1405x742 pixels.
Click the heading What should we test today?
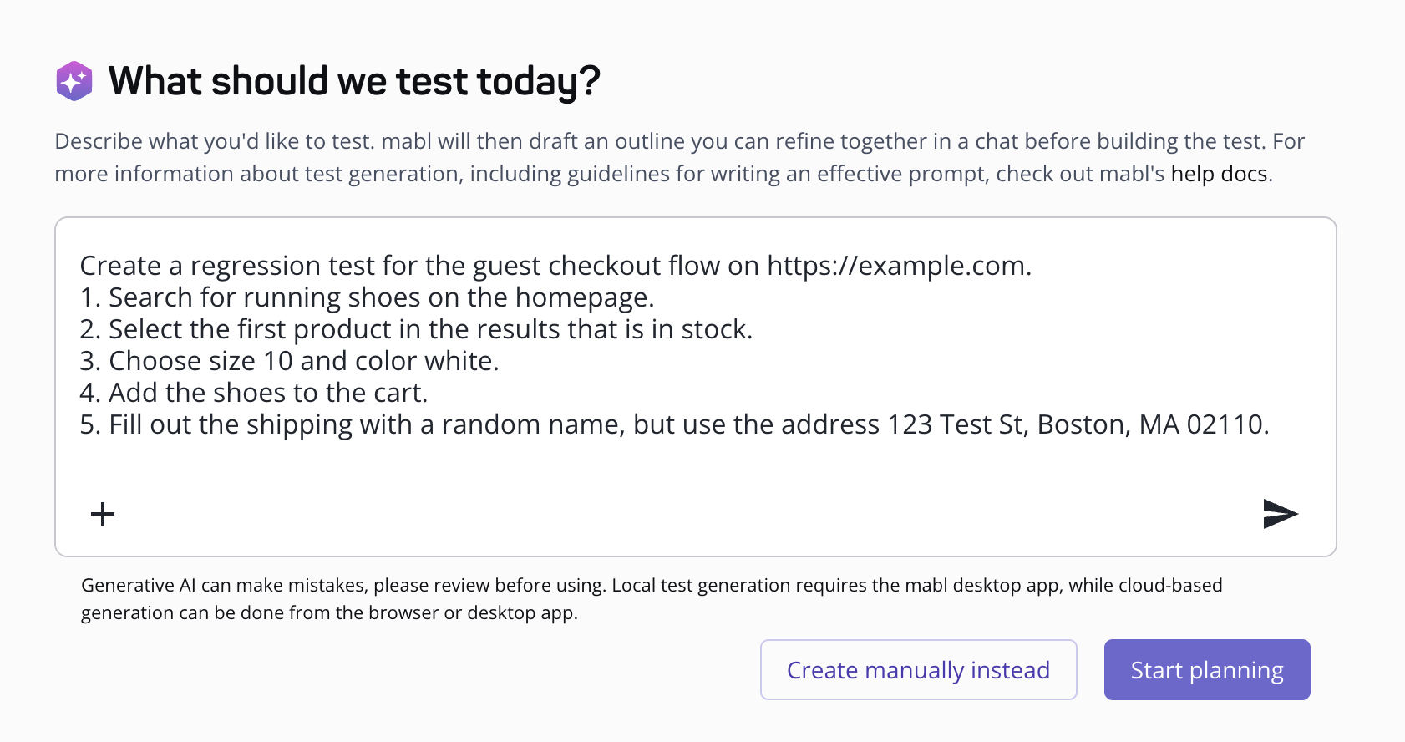(354, 80)
